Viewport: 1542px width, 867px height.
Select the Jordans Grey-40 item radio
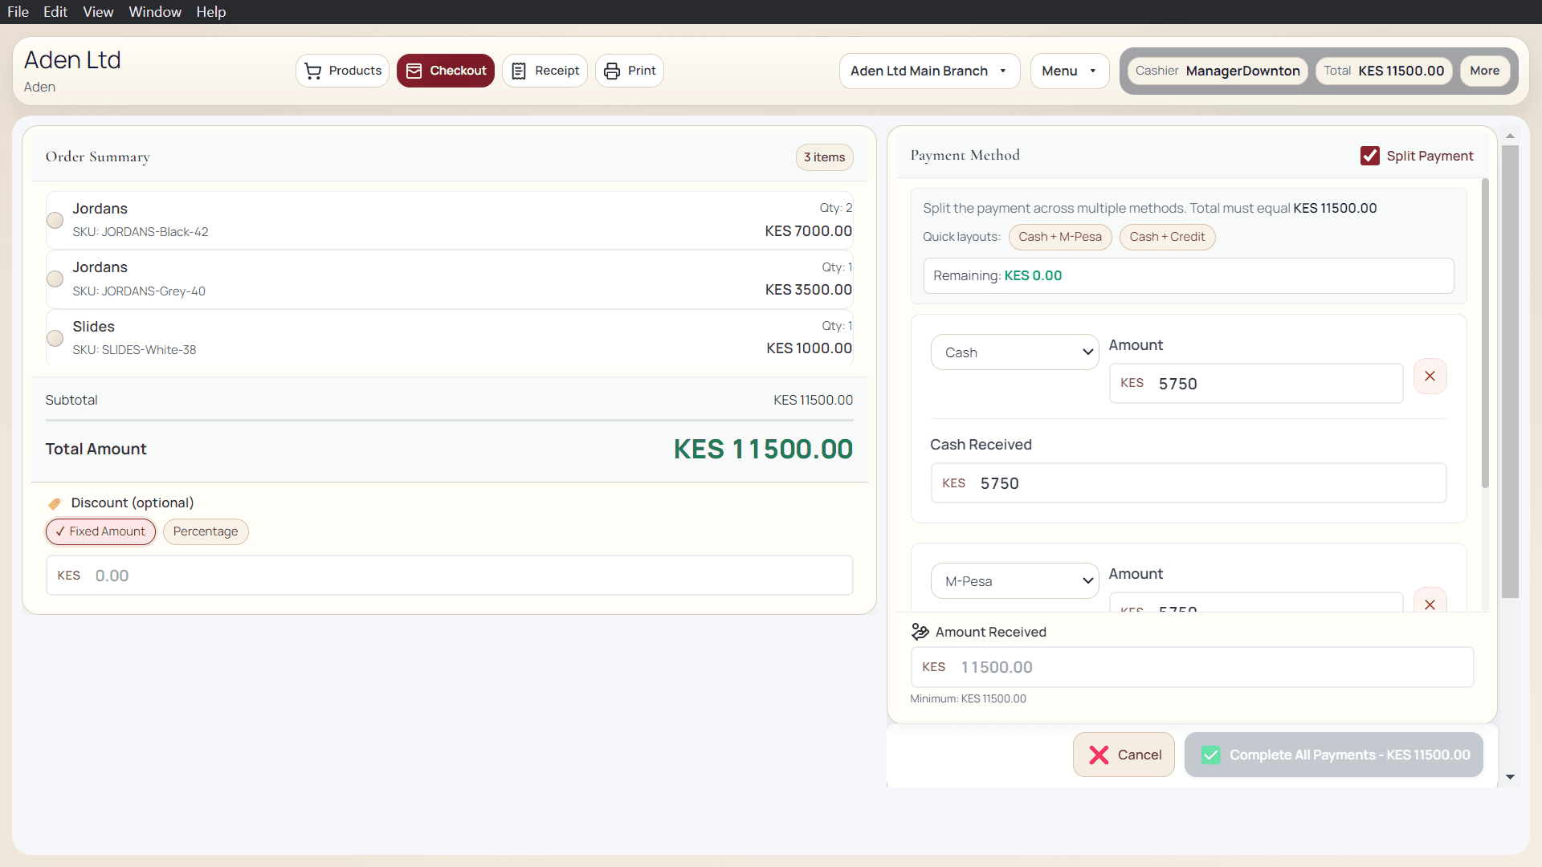tap(55, 279)
